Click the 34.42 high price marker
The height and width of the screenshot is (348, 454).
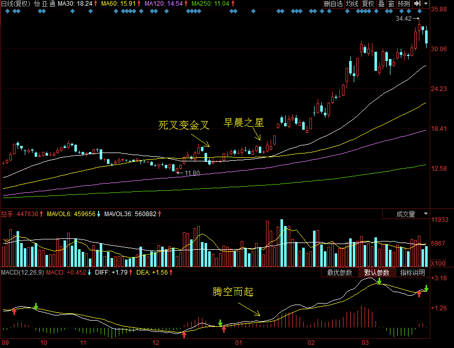coord(404,19)
